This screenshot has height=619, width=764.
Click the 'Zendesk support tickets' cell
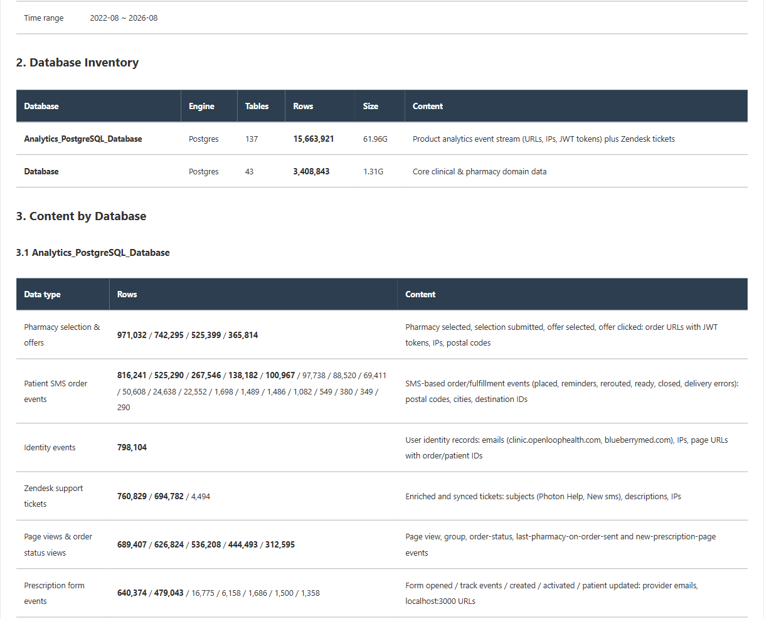coord(53,496)
